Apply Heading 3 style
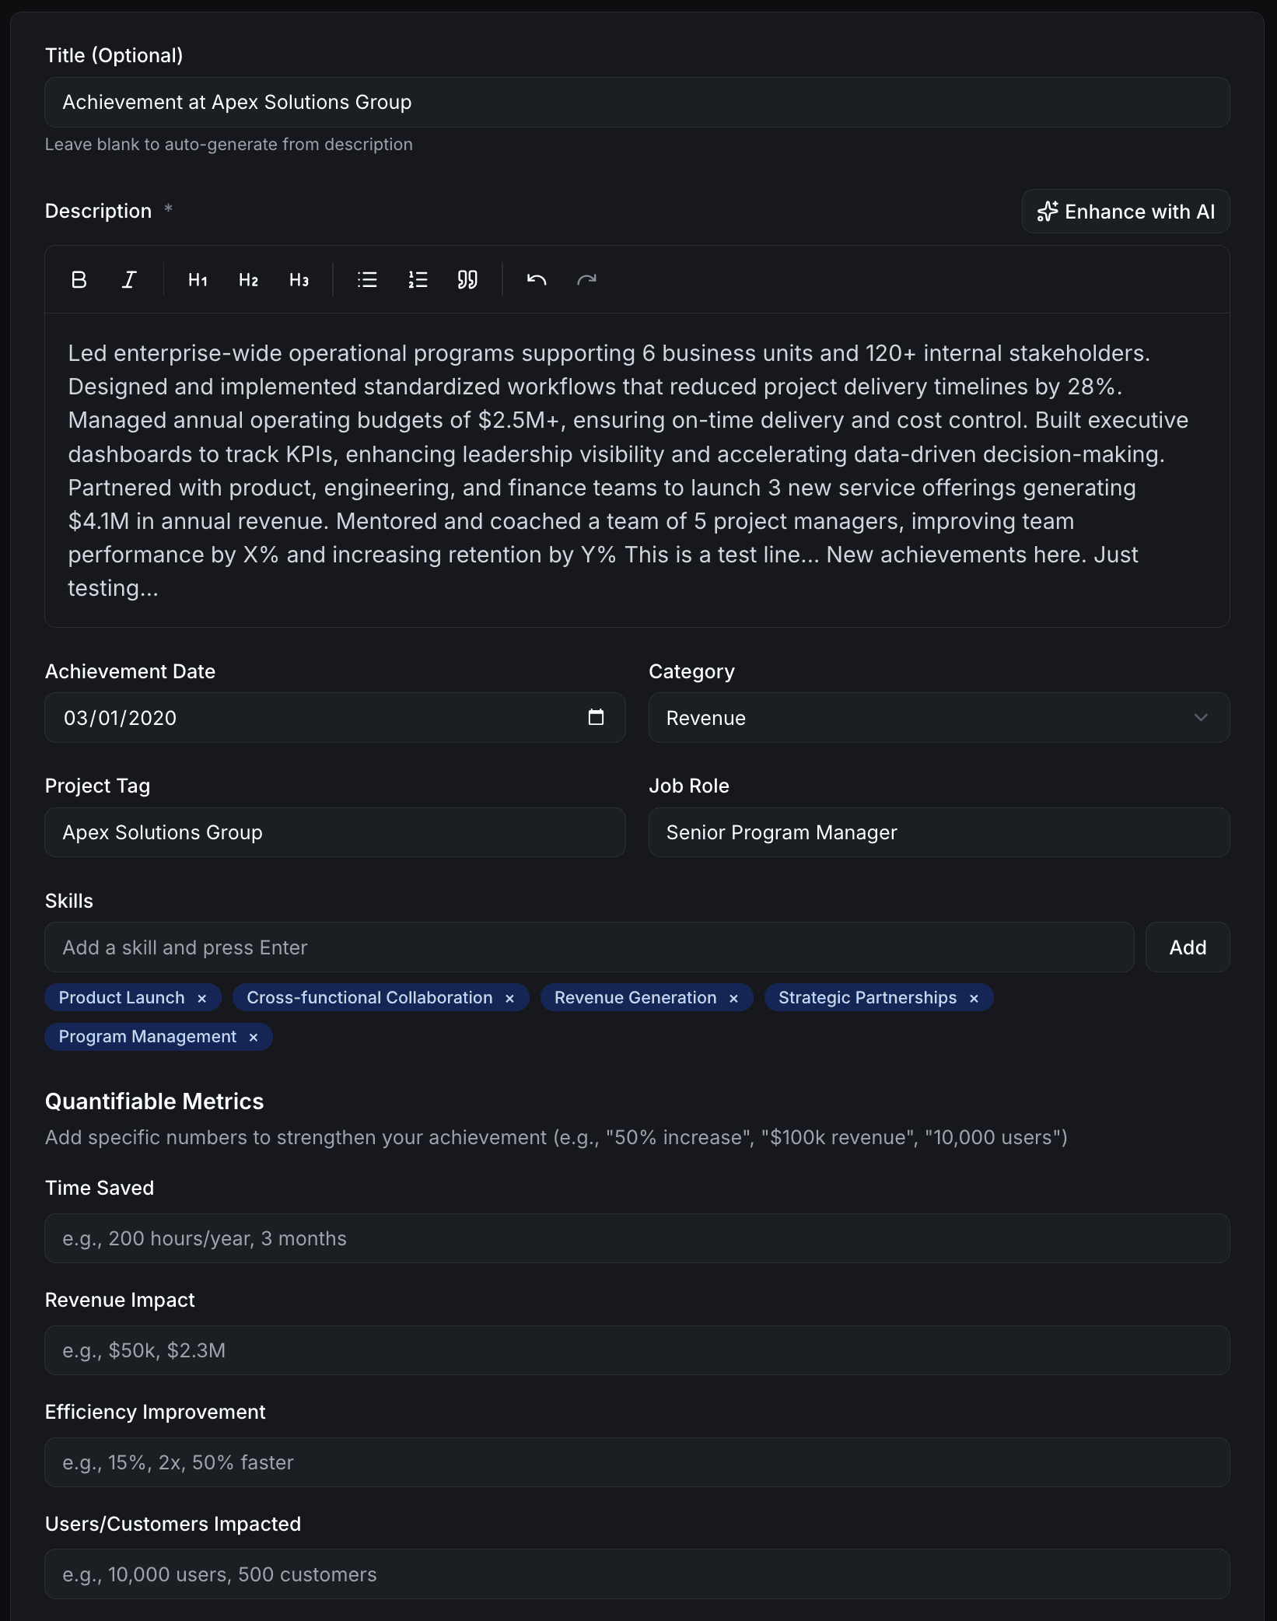The width and height of the screenshot is (1277, 1621). coord(299,280)
